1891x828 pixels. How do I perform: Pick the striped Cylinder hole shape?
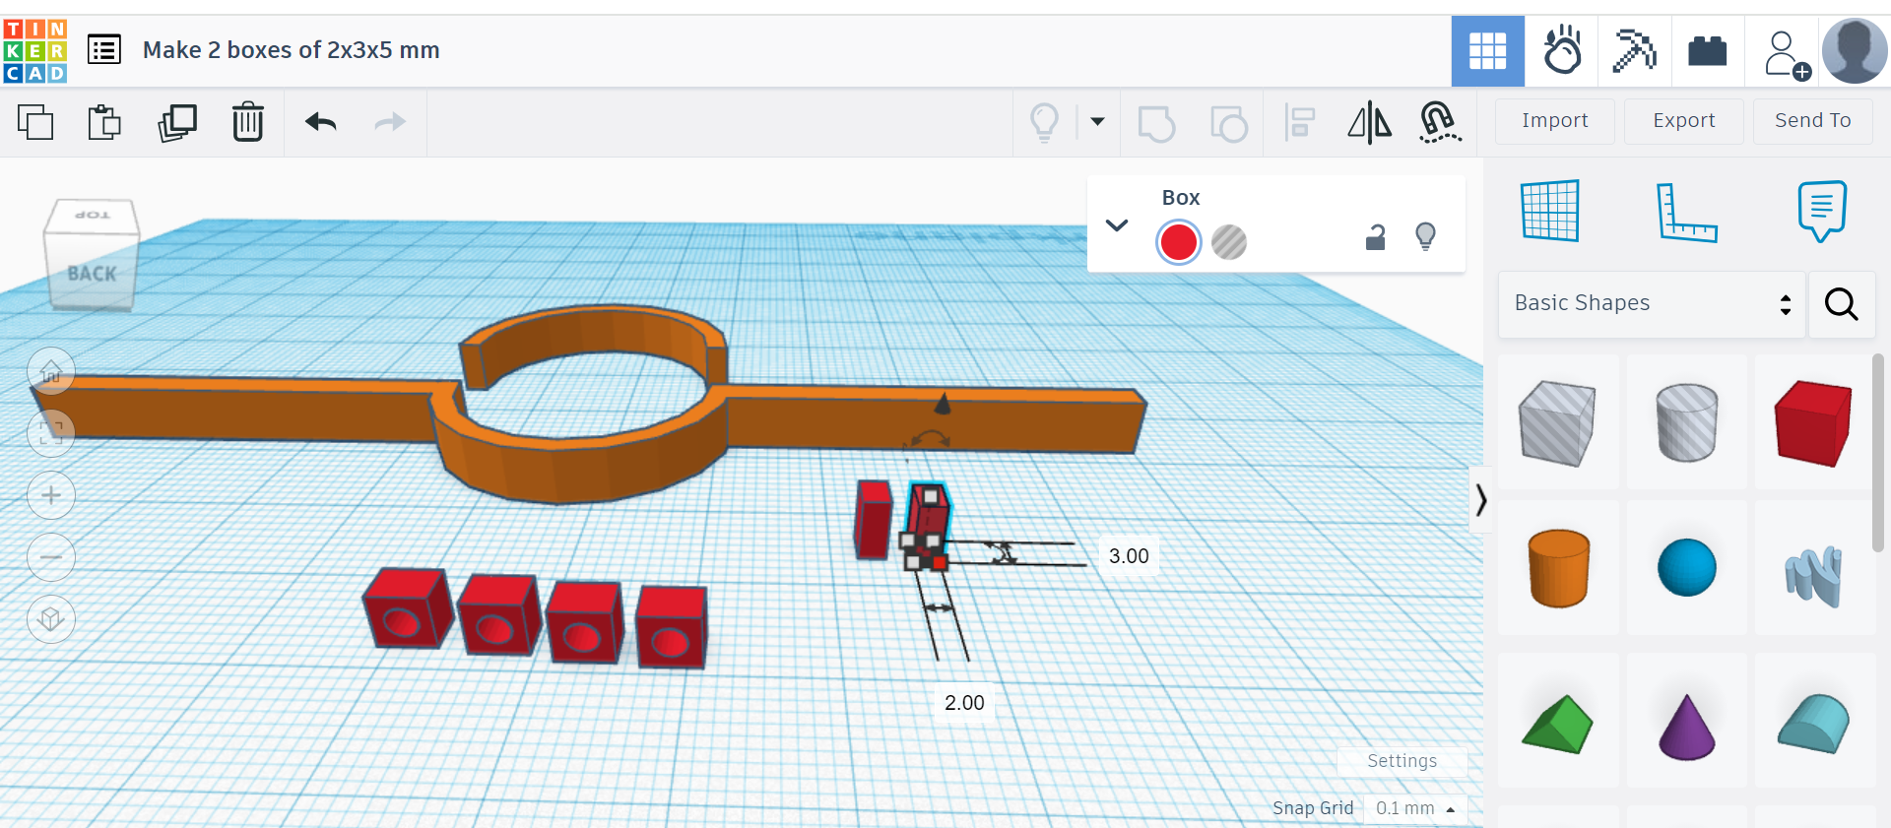(1687, 422)
